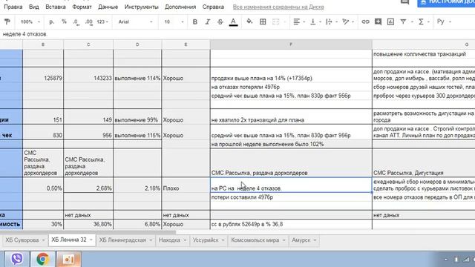Expand the Уссурийск tab arrow
The height and width of the screenshot is (267, 475).
[x=223, y=240]
